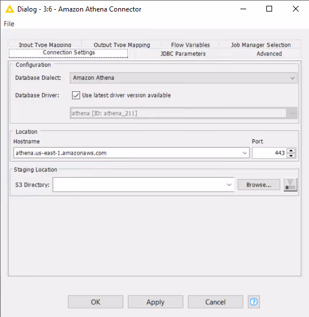Minimize the dialog window
The width and height of the screenshot is (309, 317).
click(243, 9)
